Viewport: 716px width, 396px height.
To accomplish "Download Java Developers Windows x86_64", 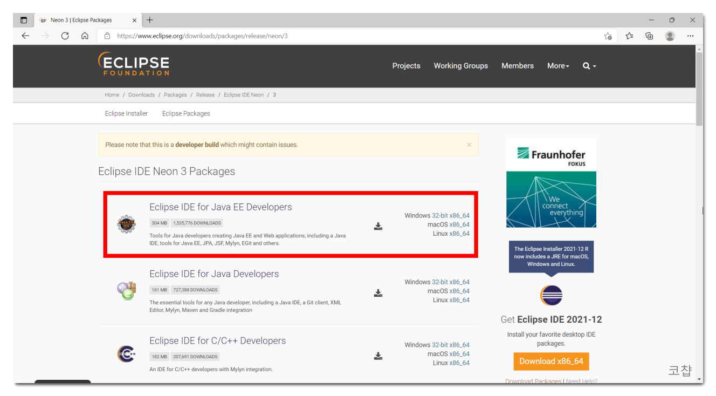I will click(459, 282).
